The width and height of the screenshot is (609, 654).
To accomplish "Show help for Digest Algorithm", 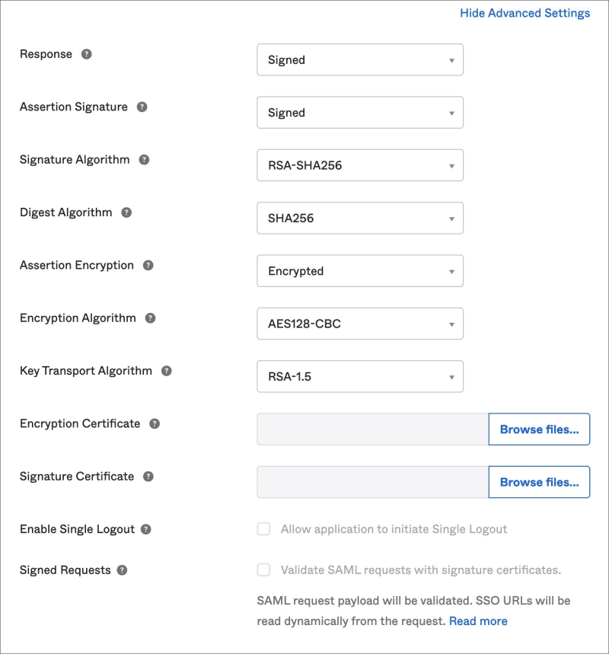I will point(126,212).
